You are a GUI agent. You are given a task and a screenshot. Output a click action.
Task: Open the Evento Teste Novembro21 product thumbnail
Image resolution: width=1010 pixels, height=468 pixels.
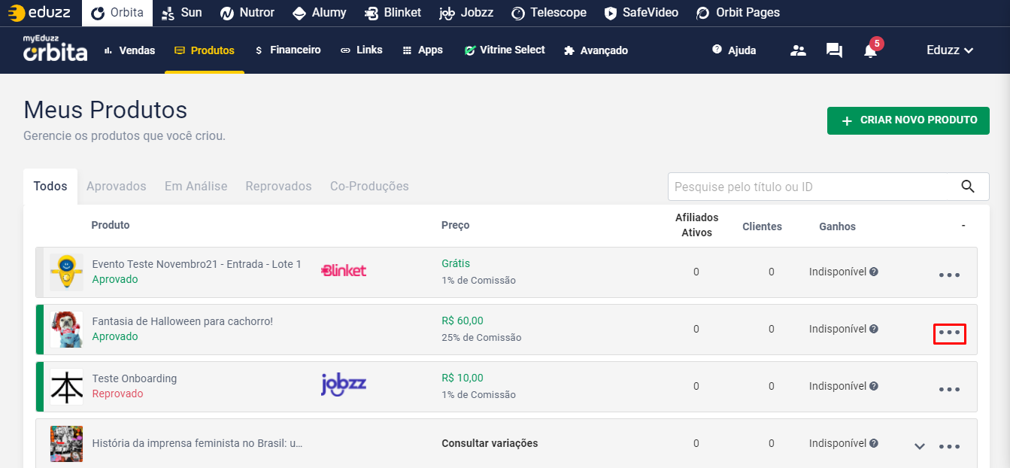66,272
